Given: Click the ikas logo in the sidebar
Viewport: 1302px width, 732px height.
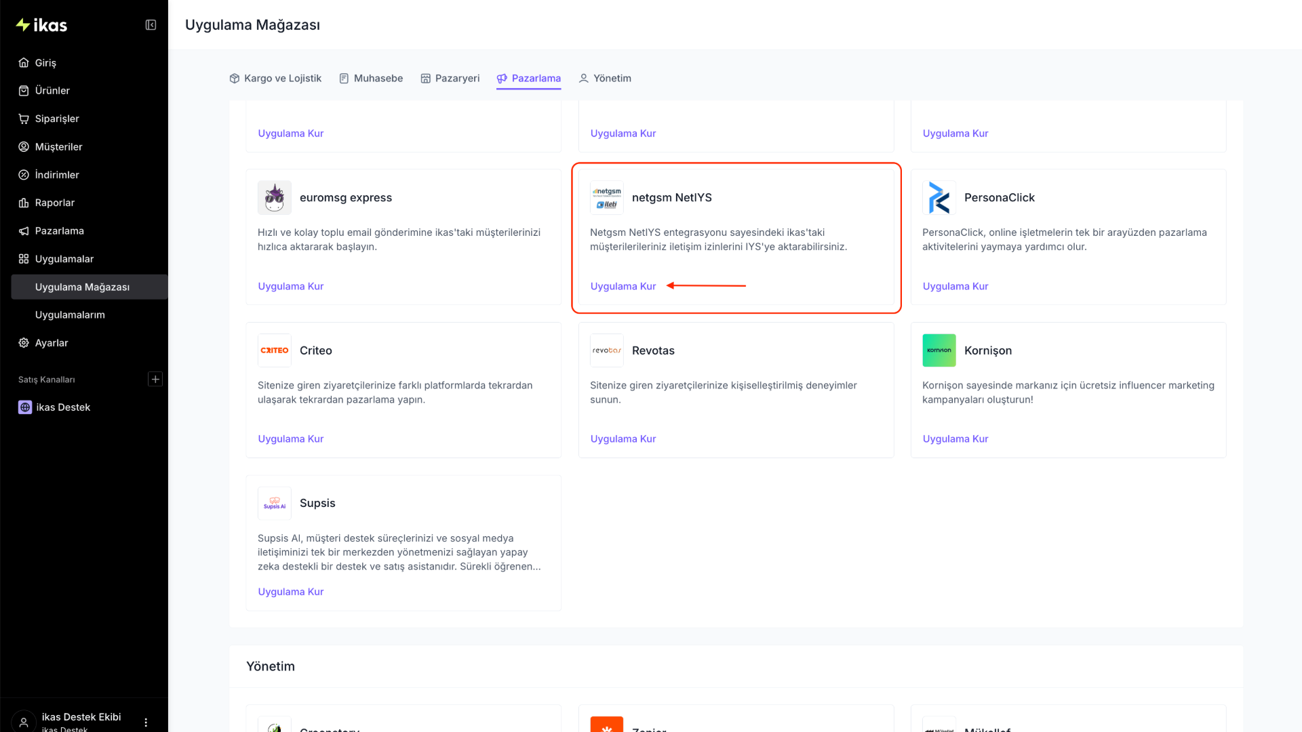Looking at the screenshot, I should point(41,25).
